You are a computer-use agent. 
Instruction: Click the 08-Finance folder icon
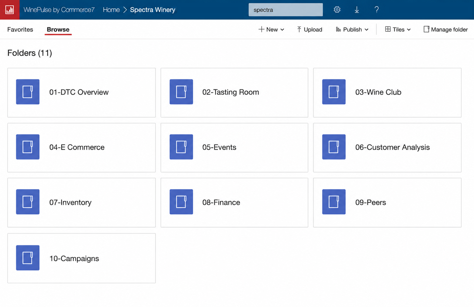[x=181, y=202]
